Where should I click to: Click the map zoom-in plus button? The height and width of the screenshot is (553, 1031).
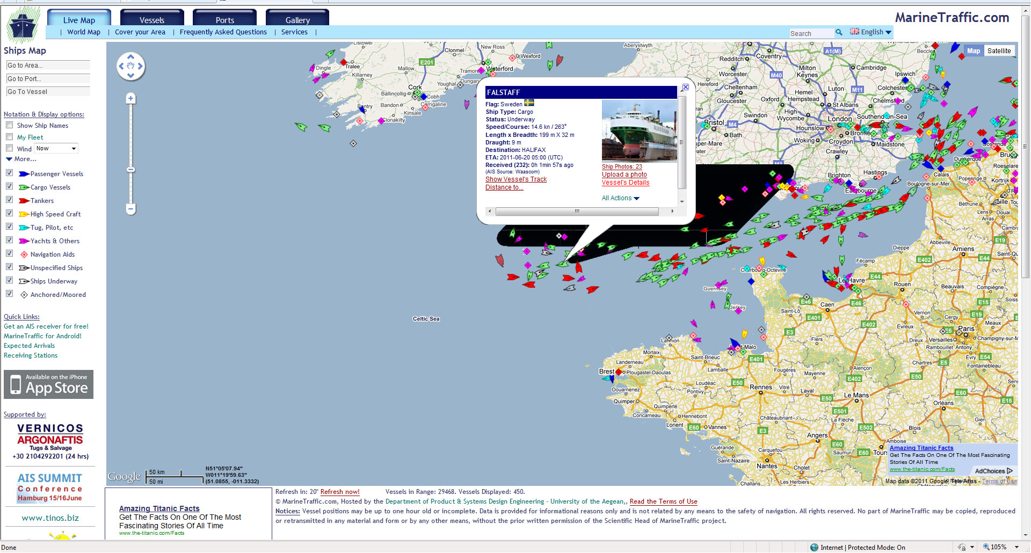[130, 99]
